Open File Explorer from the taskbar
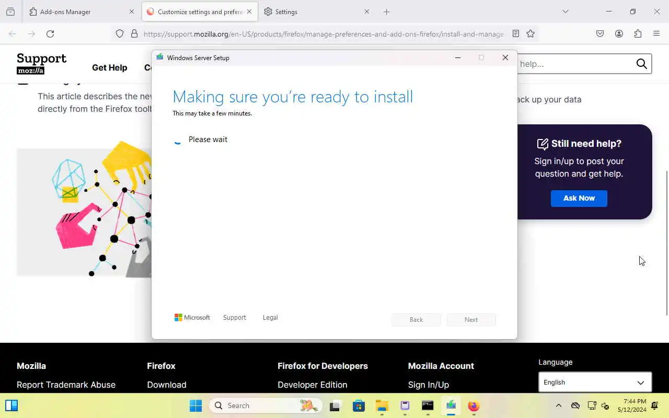The height and width of the screenshot is (418, 669). coord(382,405)
